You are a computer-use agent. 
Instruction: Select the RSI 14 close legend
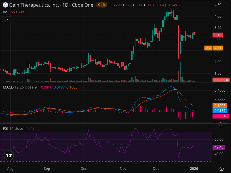click(13, 128)
